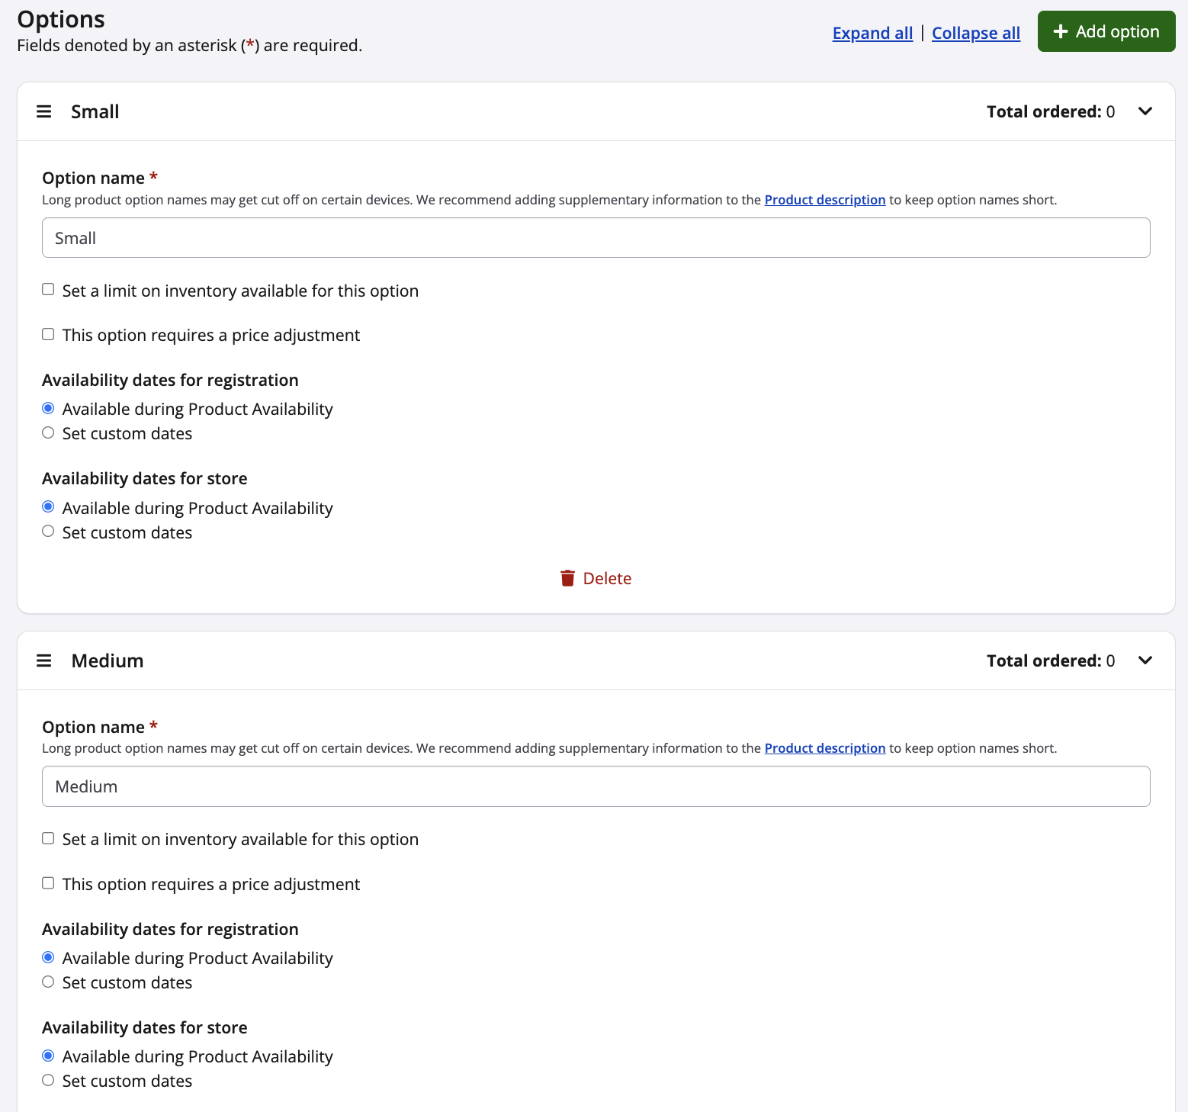Screen dimensions: 1188x1112
Task: Enable inventory limit checkbox for Small option
Action: coord(48,290)
